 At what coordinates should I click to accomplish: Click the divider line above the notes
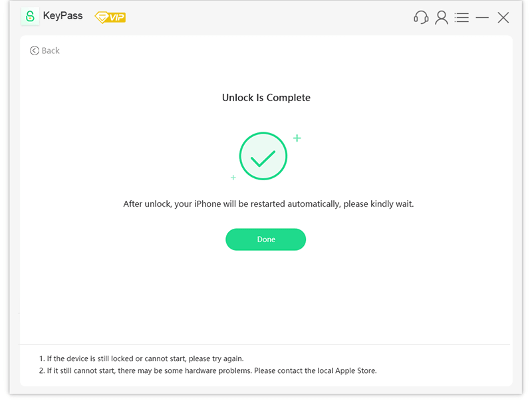click(266, 344)
